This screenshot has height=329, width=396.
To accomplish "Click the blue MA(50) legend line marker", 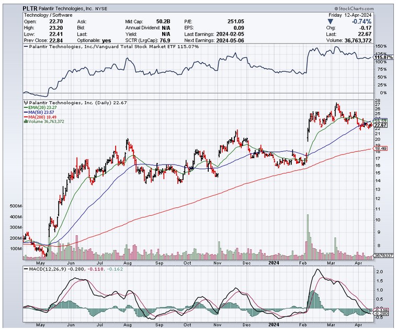I will pyautogui.click(x=26, y=112).
